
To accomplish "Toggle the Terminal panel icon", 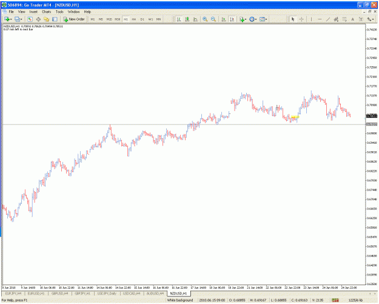I will click(55, 19).
